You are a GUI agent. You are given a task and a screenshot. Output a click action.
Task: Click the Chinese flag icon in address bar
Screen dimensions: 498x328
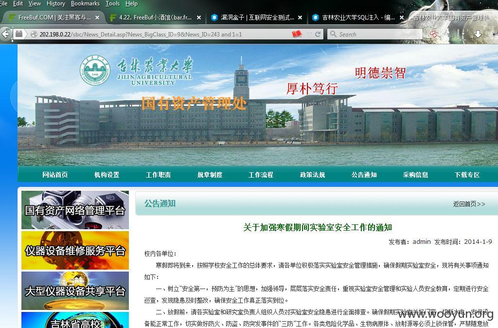297,34
